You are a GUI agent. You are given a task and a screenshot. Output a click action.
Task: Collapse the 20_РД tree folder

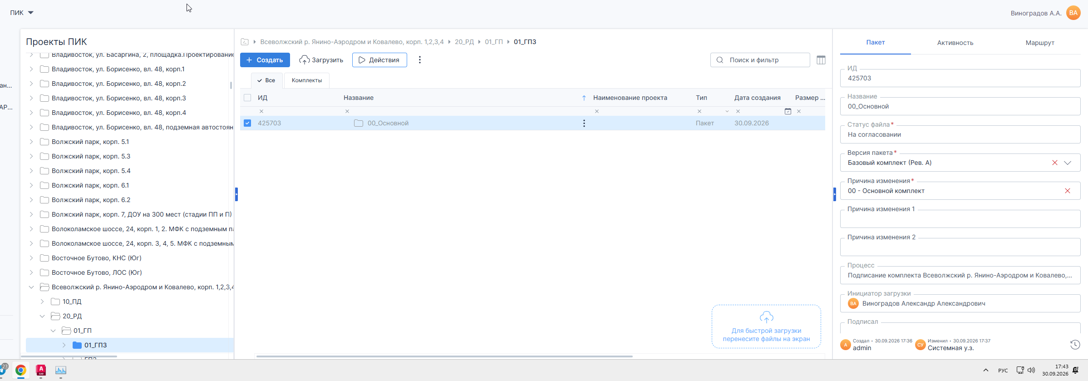[x=42, y=316]
